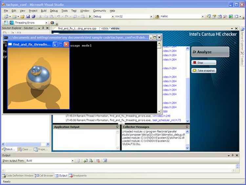Click the Add New Item toolbar icon

coord(14,16)
